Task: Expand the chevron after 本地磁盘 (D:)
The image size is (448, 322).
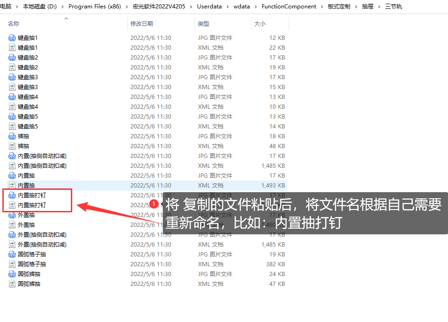Action: [62, 7]
